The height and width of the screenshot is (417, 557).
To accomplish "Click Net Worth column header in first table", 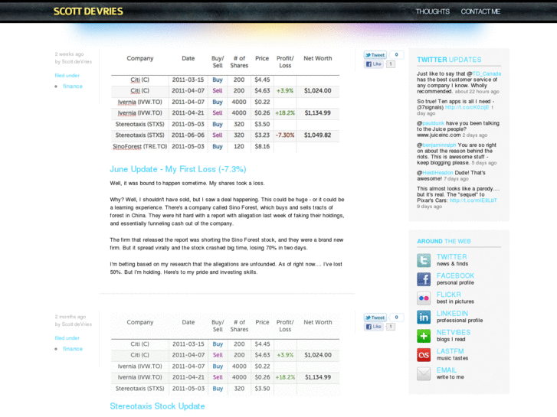I will tap(318, 59).
